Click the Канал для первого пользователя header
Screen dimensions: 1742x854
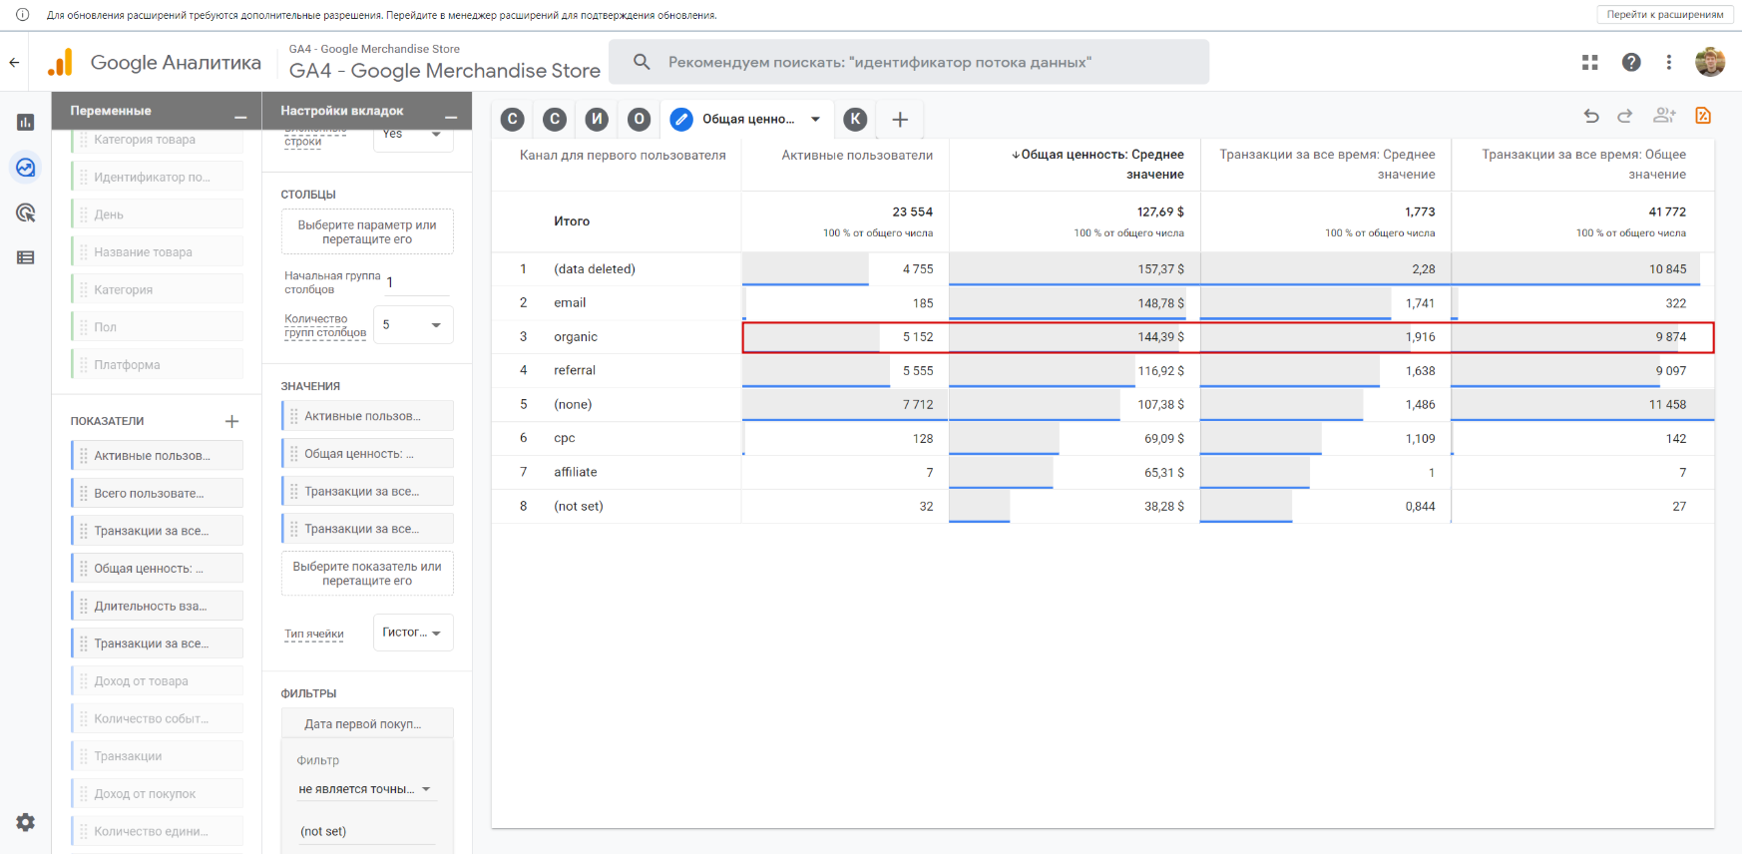[x=623, y=156]
